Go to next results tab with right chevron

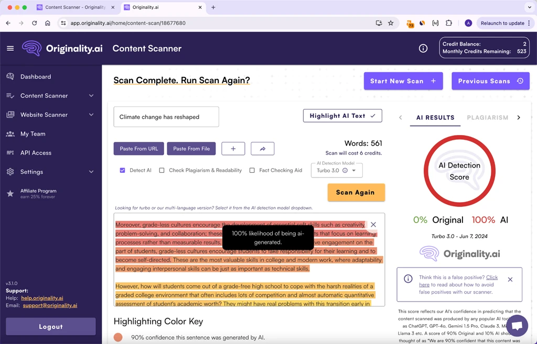point(519,118)
